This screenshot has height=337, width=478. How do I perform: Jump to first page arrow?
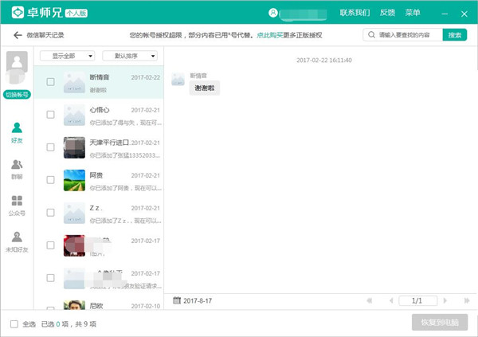click(x=369, y=300)
